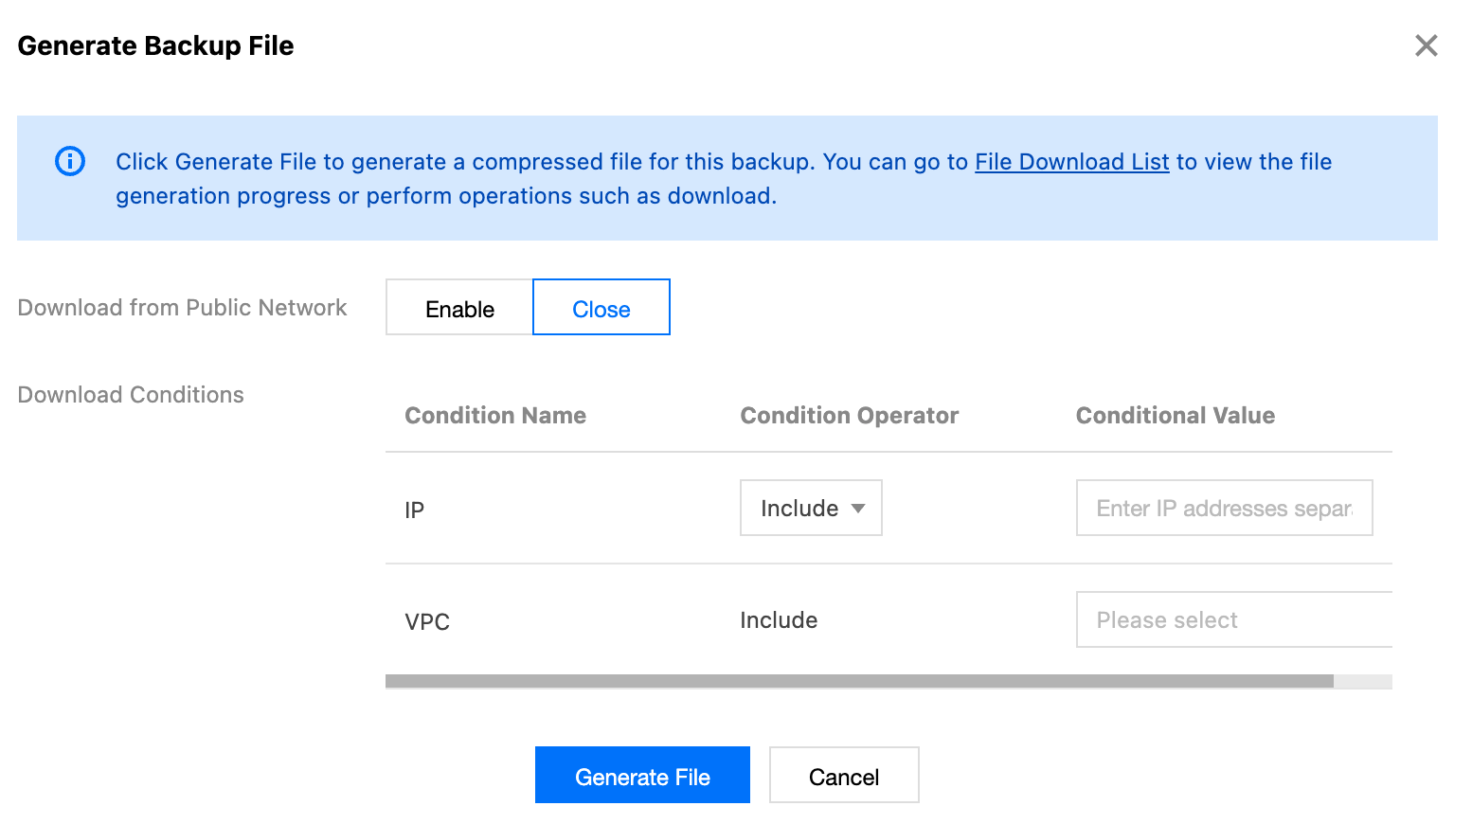This screenshot has width=1472, height=824.
Task: Open the File Download List link
Action: point(1071,162)
